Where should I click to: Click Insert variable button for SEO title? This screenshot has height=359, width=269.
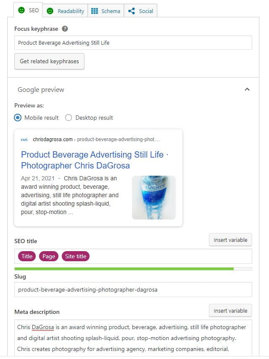(x=230, y=240)
